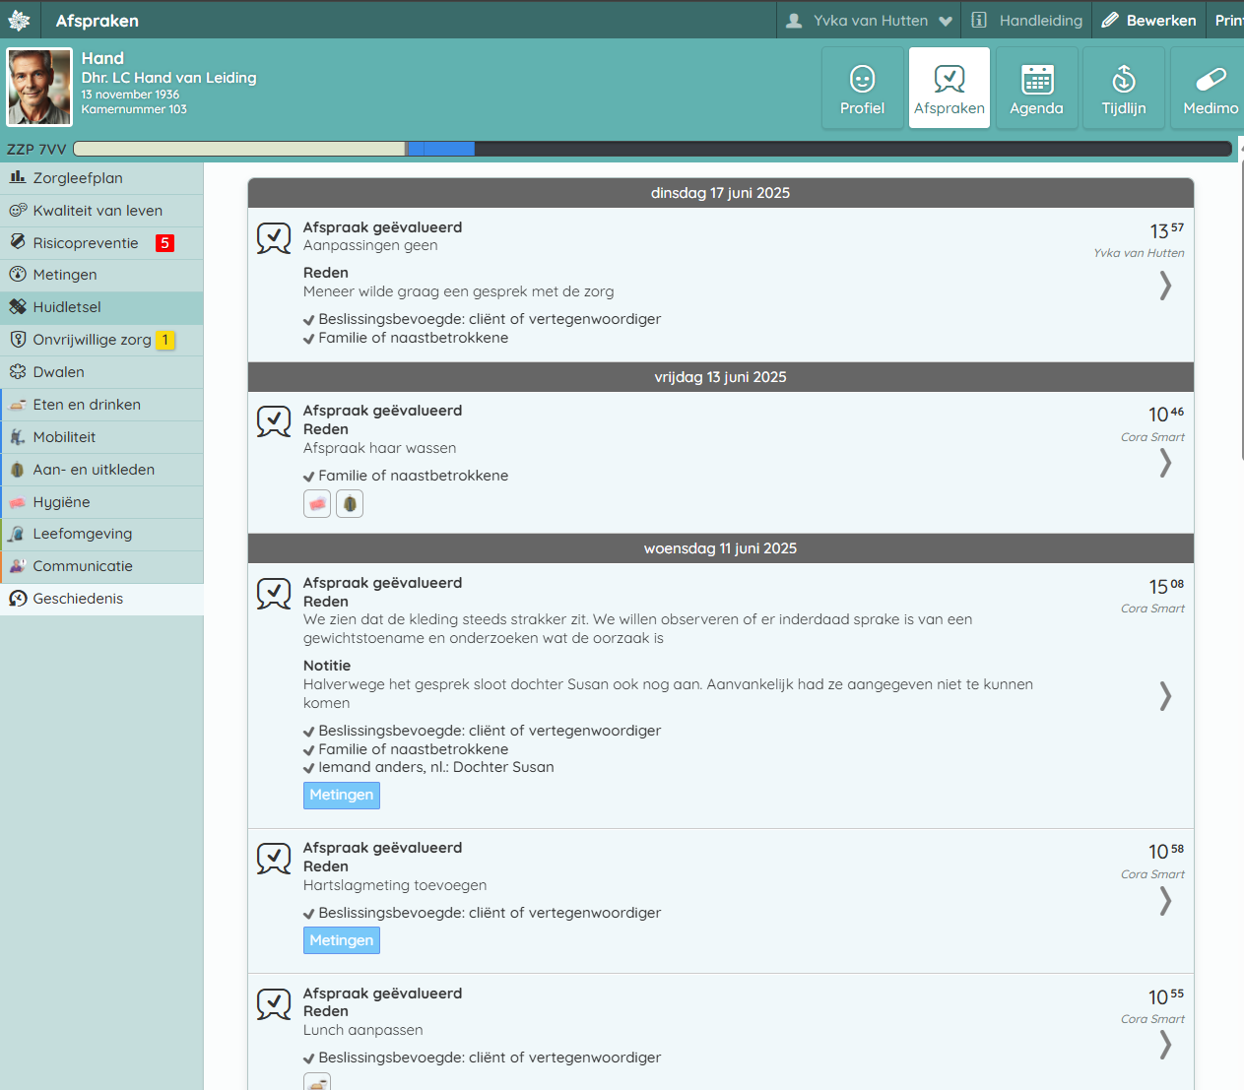This screenshot has height=1090, width=1244.
Task: Open the Yvka van Hutten user dropdown
Action: pyautogui.click(x=870, y=21)
